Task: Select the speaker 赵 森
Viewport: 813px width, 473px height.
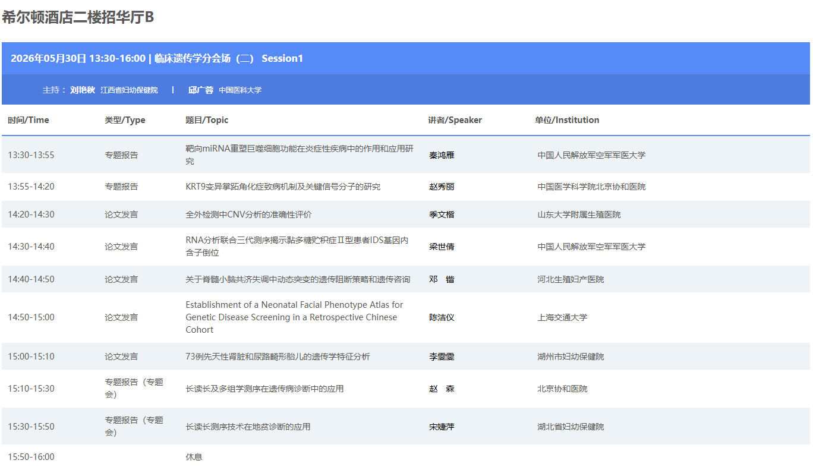Action: 442,389
